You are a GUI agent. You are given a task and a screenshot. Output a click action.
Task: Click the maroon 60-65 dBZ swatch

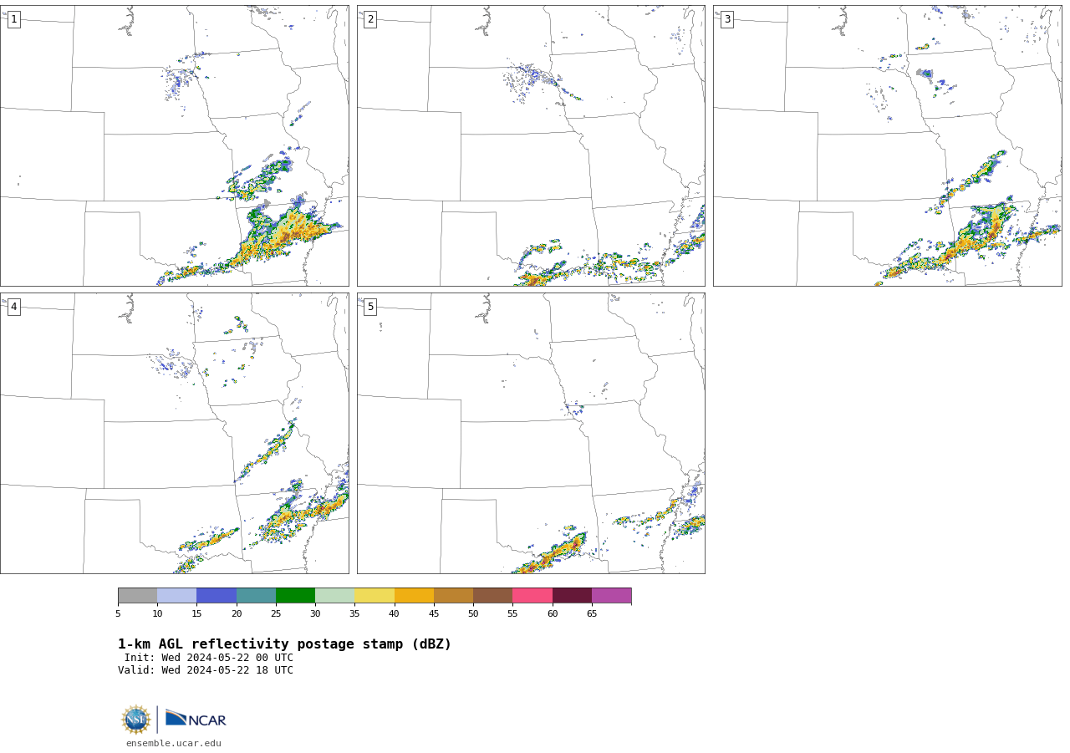pyautogui.click(x=572, y=595)
